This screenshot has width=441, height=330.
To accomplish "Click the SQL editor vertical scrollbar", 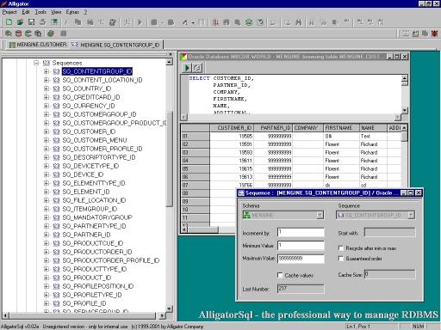I will click(404, 94).
